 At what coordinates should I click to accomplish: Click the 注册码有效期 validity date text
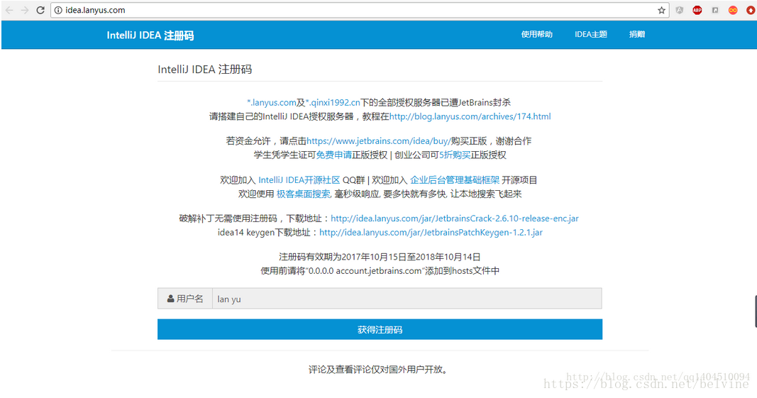point(380,257)
